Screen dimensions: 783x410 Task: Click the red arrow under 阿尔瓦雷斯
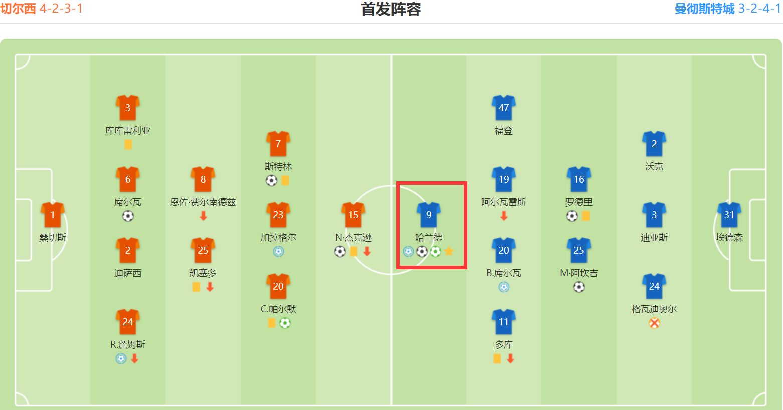tap(504, 216)
